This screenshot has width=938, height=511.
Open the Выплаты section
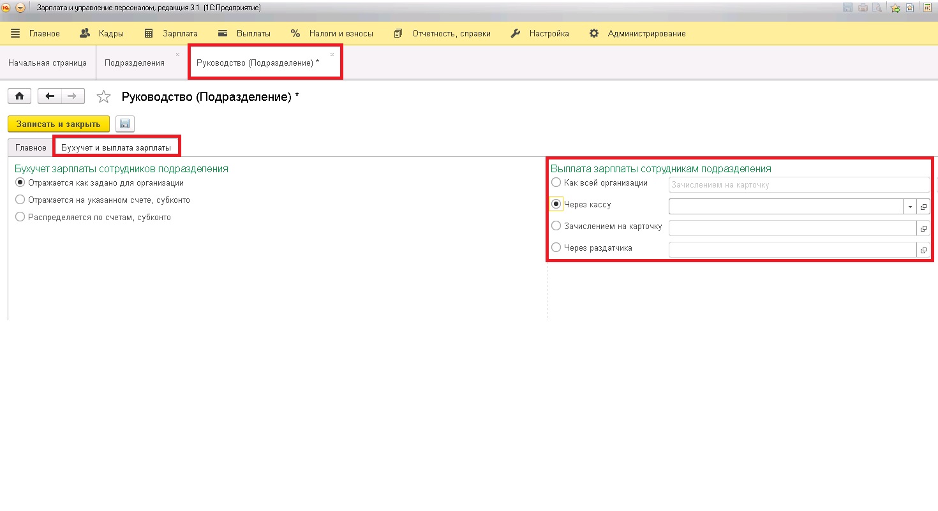244,33
